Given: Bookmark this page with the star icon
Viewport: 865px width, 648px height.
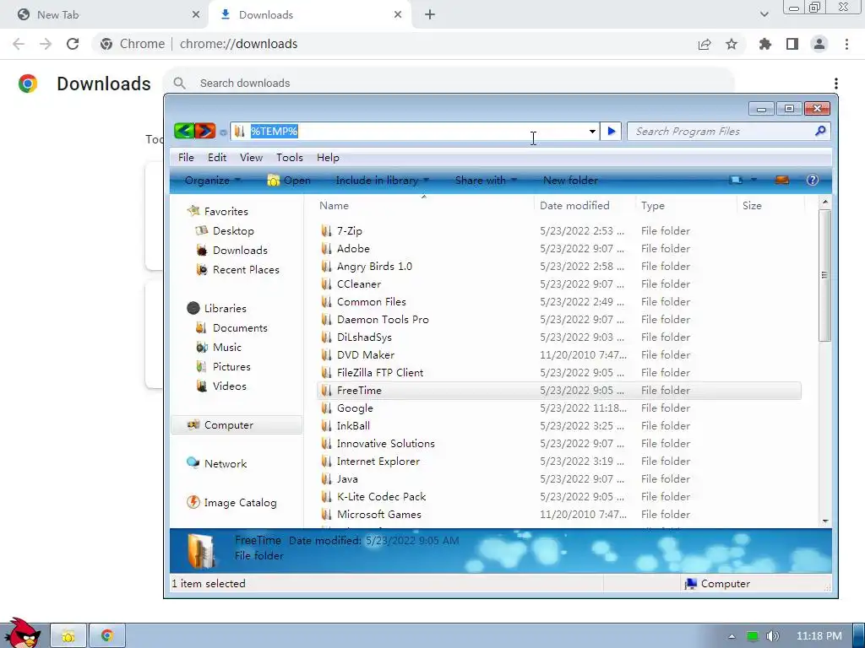Looking at the screenshot, I should [x=732, y=44].
